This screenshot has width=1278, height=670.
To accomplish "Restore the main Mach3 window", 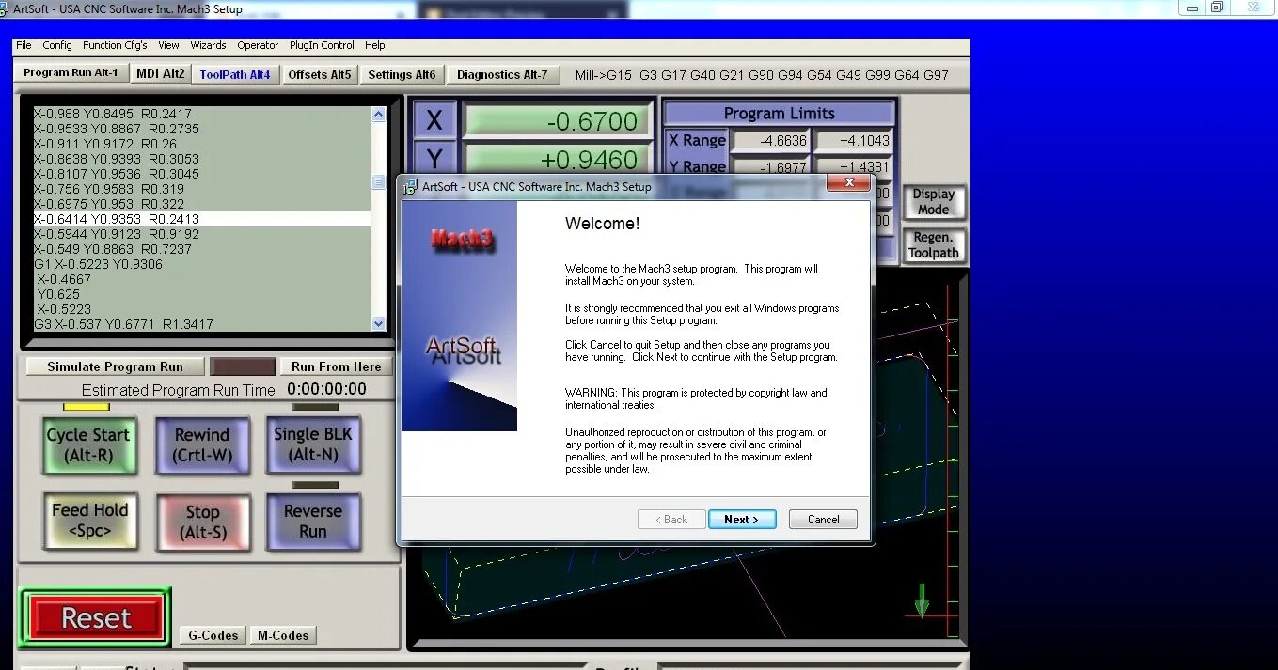I will 1217,8.
